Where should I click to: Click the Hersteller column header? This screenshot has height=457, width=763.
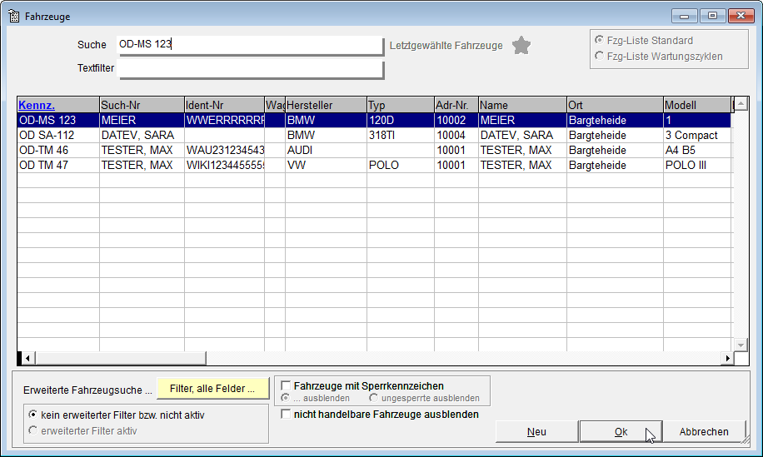pos(326,105)
